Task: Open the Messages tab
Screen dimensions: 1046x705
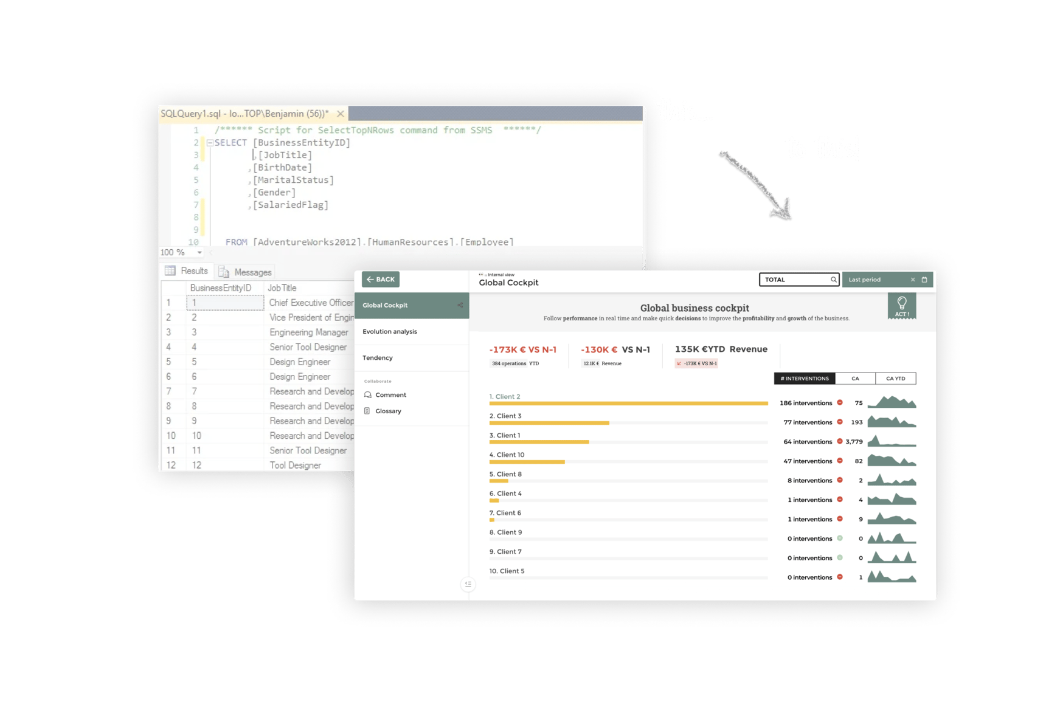Action: [x=246, y=272]
